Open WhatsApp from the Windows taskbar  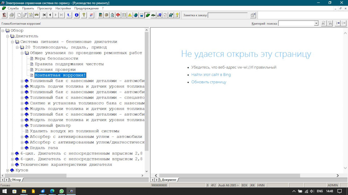click(62, 191)
